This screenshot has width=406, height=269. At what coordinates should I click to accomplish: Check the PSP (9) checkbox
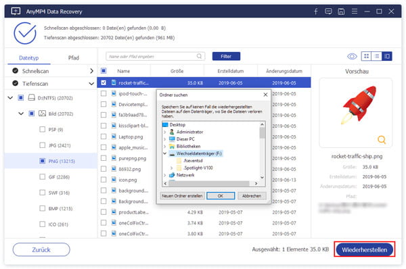[42, 129]
